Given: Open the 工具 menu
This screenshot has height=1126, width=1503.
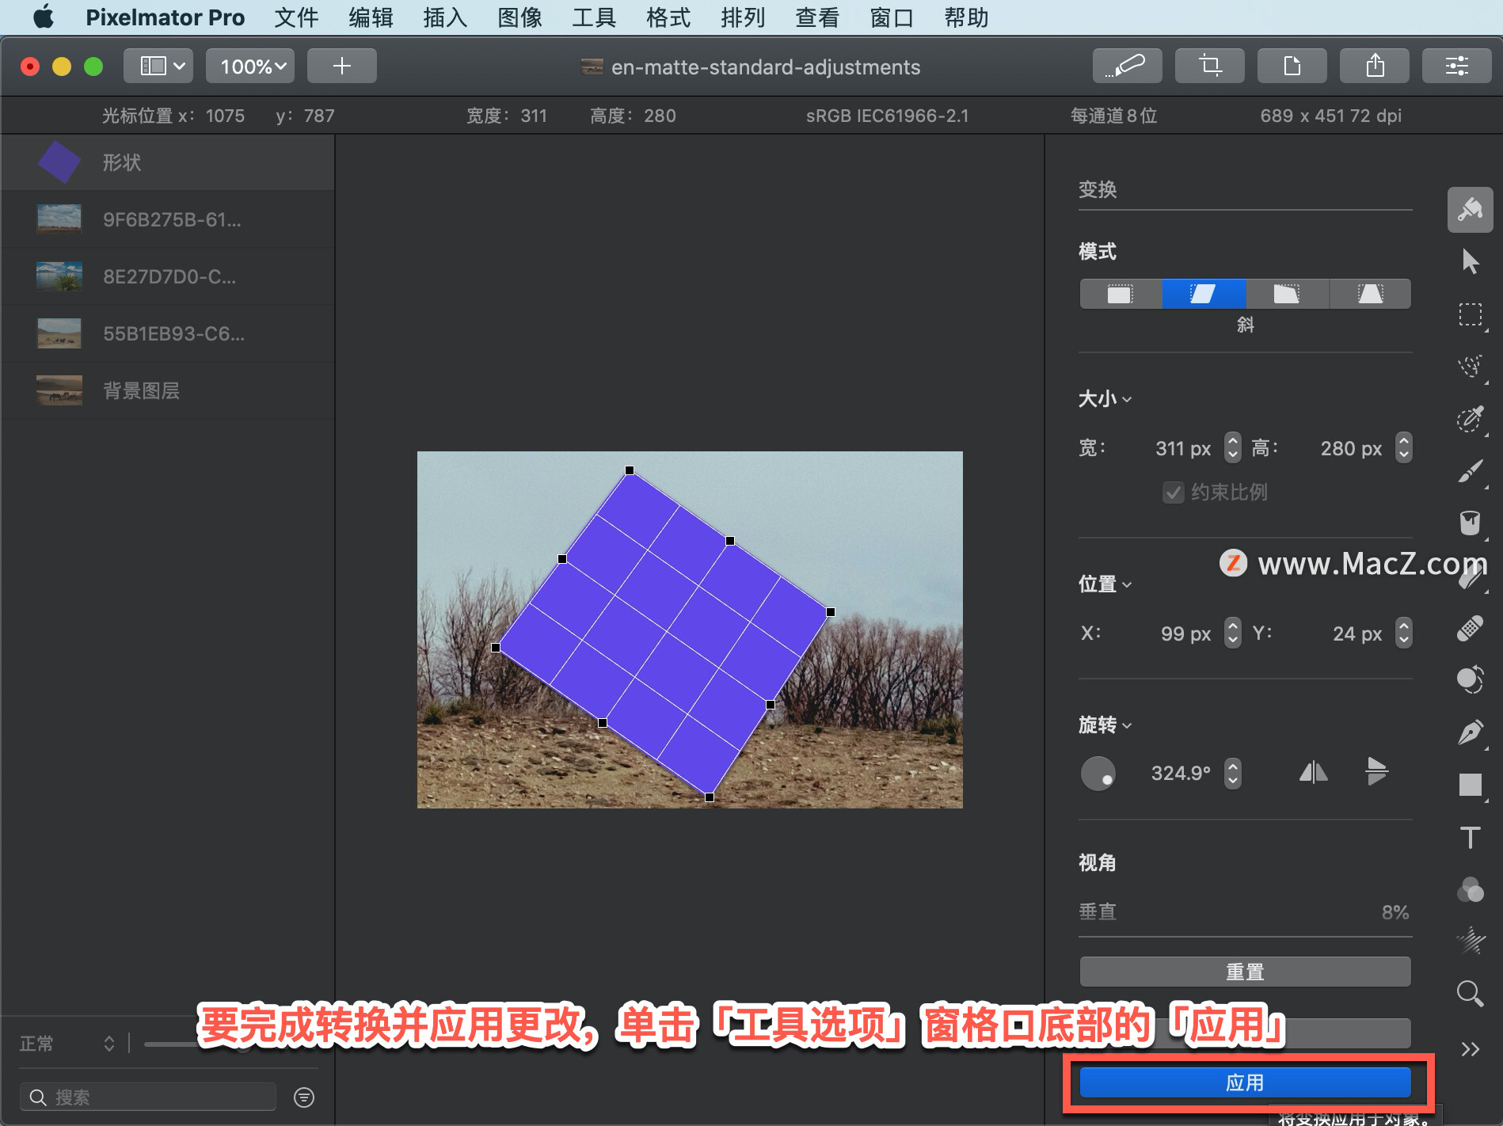Looking at the screenshot, I should pyautogui.click(x=594, y=17).
